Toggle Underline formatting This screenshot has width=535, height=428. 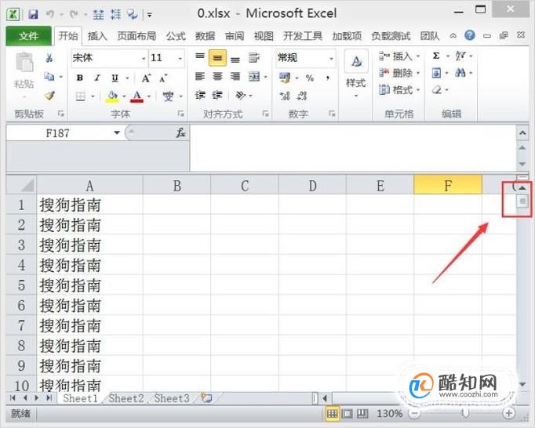[x=115, y=78]
